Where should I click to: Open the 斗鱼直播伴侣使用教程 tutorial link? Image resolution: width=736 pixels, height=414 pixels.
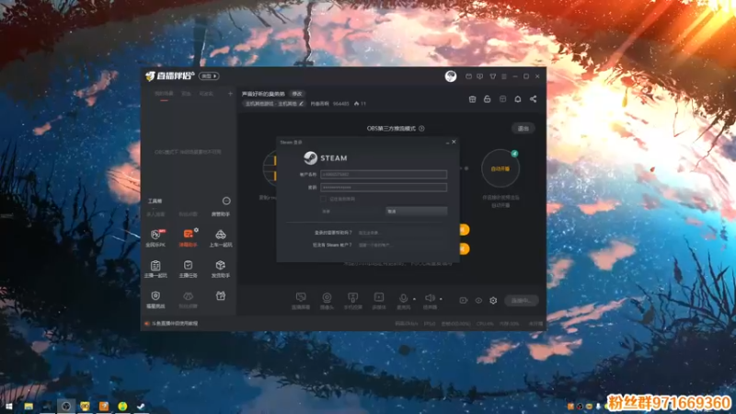click(x=175, y=324)
